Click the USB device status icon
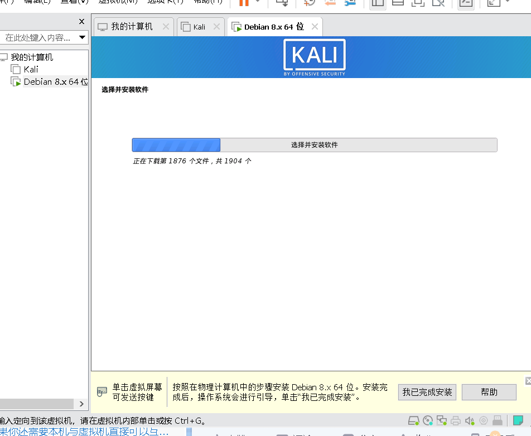This screenshot has height=436, width=531. pyautogui.click(x=497, y=420)
